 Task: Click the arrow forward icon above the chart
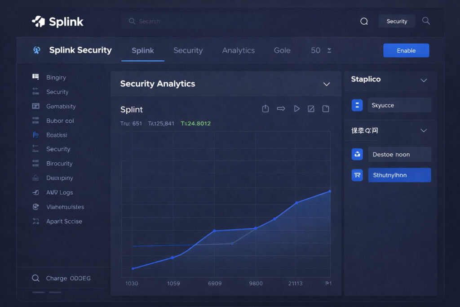pyautogui.click(x=281, y=108)
